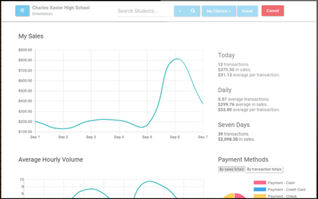Switch to By transaction totals view
This screenshot has height=199, width=318.
tap(264, 169)
